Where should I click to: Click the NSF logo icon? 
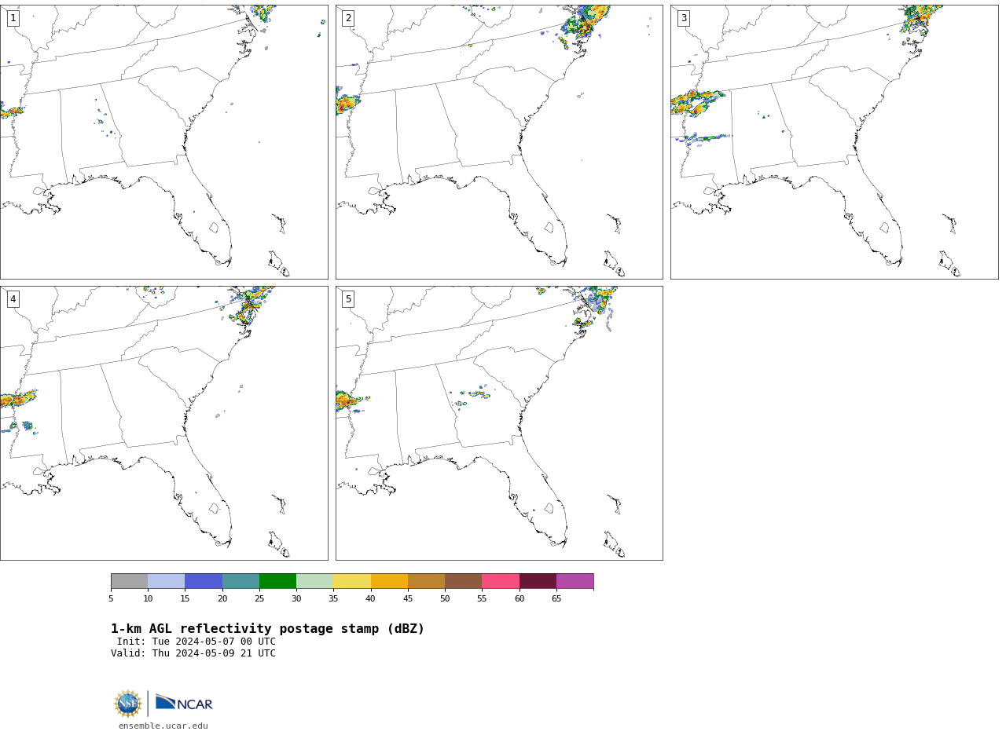128,704
